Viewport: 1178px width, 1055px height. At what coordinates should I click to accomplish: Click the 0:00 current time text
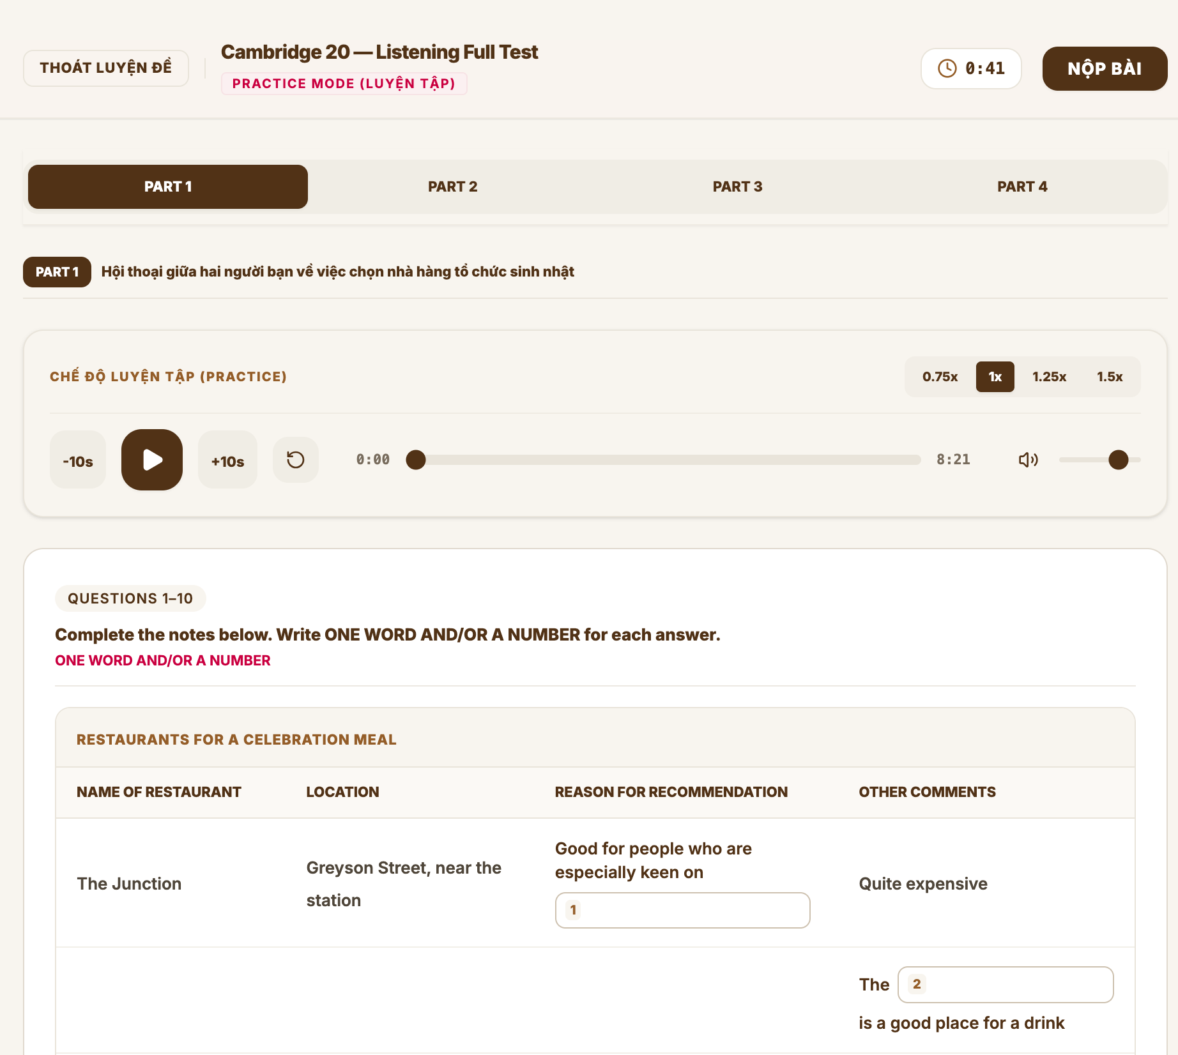click(373, 460)
